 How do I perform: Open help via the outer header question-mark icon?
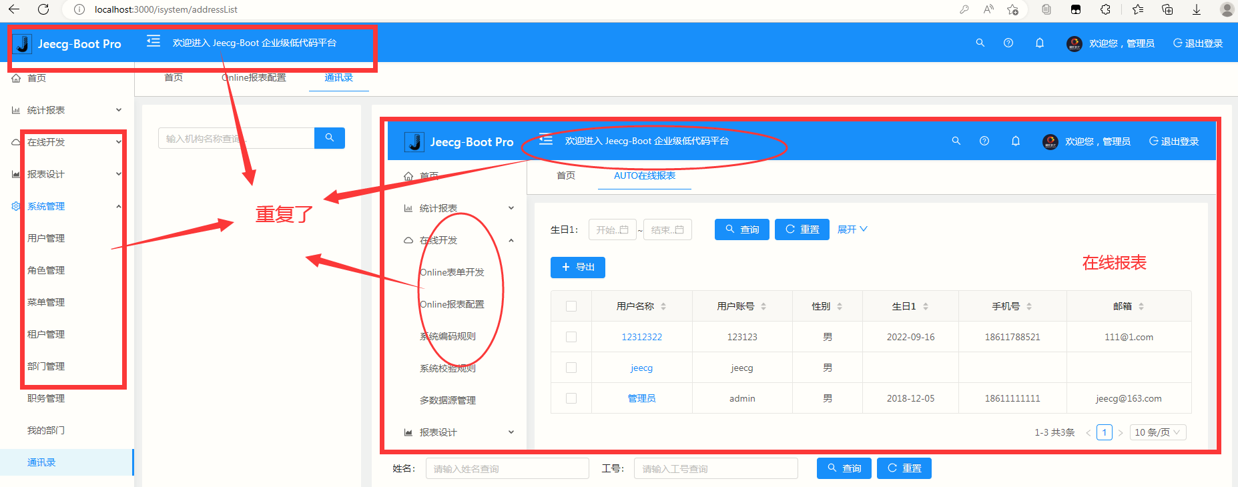click(x=1008, y=43)
